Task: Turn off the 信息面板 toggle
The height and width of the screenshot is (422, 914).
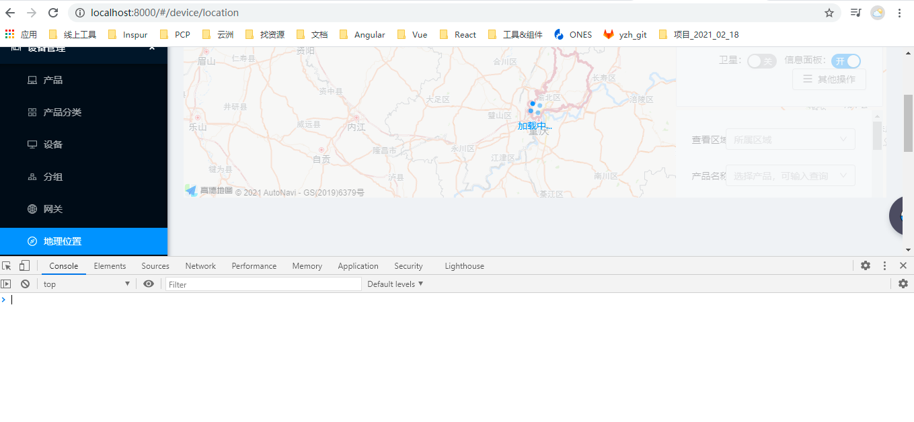Action: pyautogui.click(x=845, y=60)
